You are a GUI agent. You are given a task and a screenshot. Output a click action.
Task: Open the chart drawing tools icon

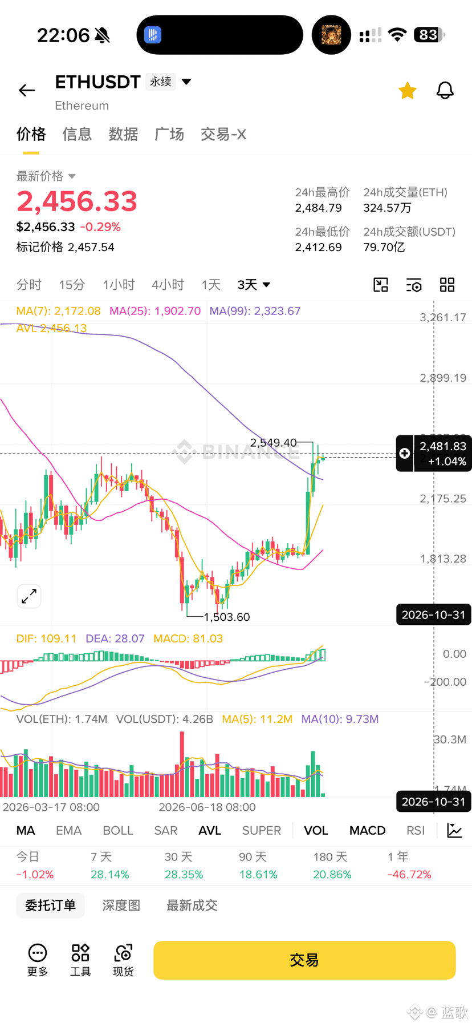point(381,285)
